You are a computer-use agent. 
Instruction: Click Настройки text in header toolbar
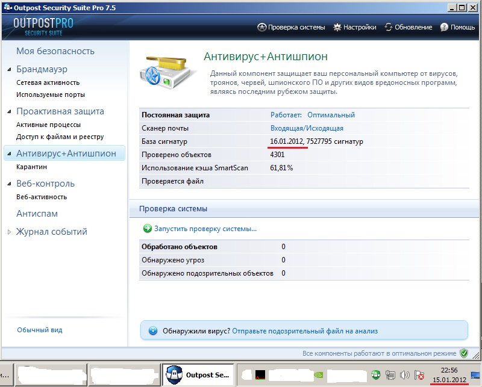(x=360, y=27)
